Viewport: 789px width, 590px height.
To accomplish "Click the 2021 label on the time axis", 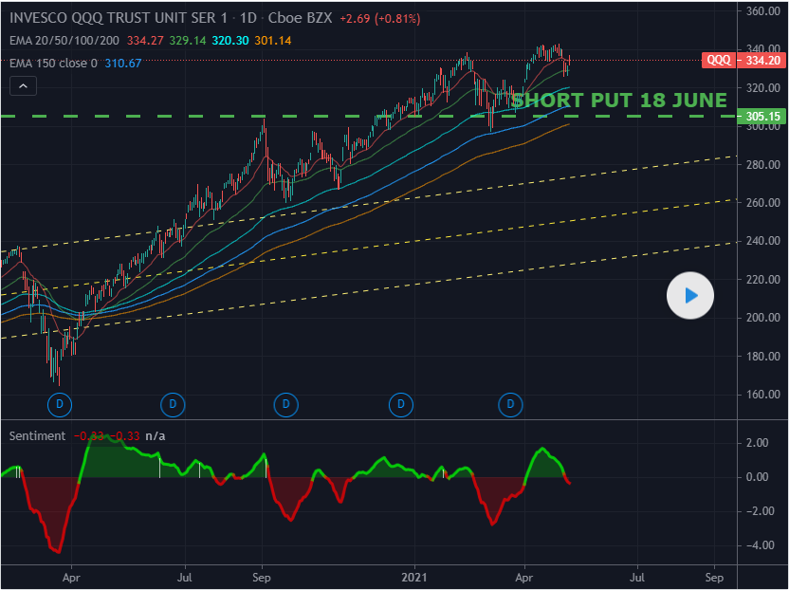I will pyautogui.click(x=415, y=576).
